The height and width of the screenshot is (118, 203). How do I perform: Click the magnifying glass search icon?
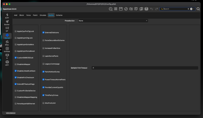point(198,9)
